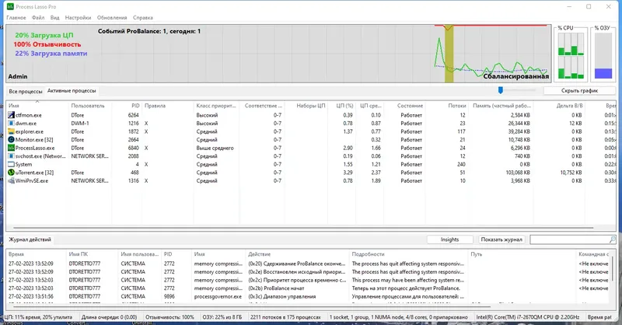This screenshot has height=325, width=622.
Task: Click the System process icon
Action: (x=11, y=164)
